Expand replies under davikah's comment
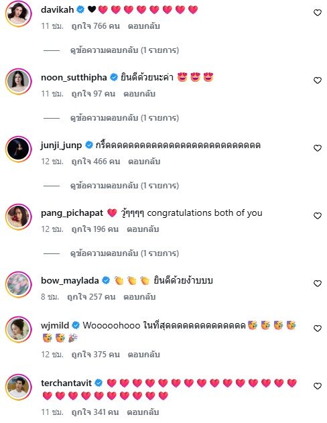 (125, 50)
